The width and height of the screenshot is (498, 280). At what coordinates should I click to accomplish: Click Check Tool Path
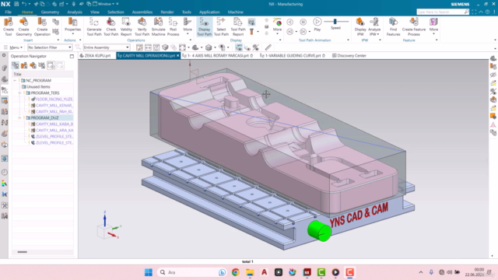[110, 26]
